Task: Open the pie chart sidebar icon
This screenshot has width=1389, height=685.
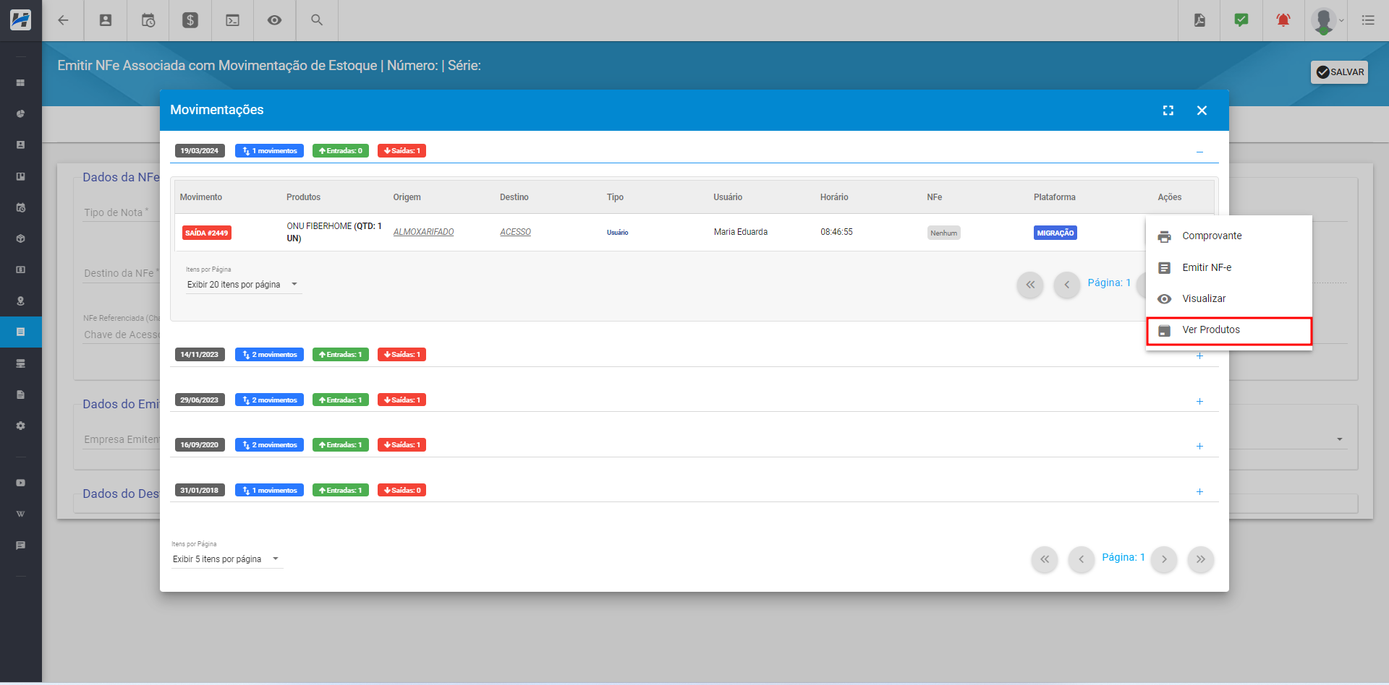Action: click(x=20, y=114)
